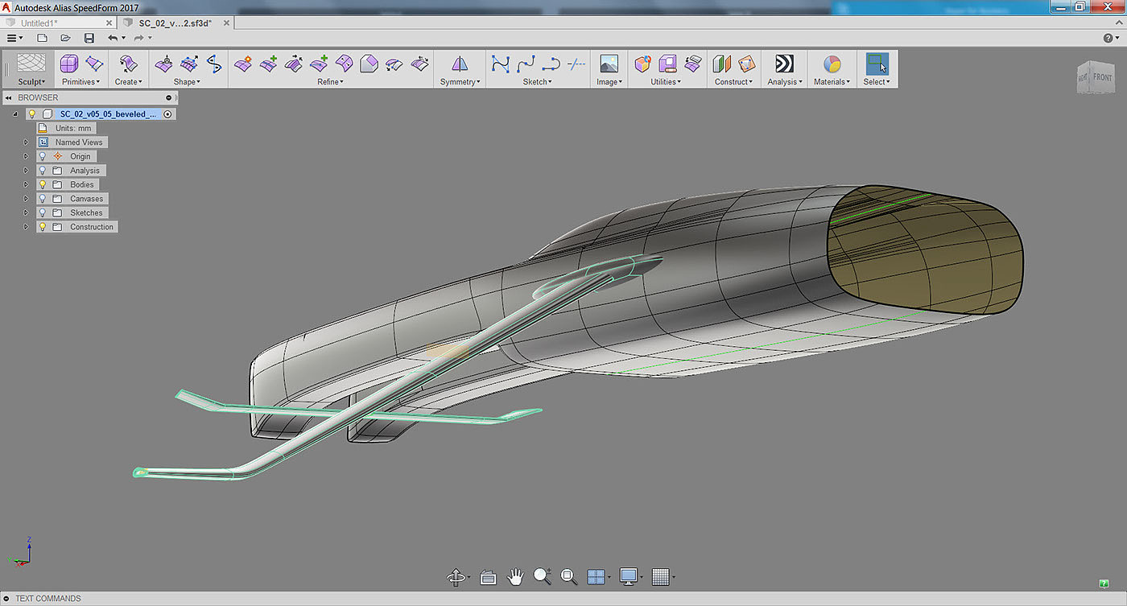Open the Refine dropdown menu

[x=330, y=81]
